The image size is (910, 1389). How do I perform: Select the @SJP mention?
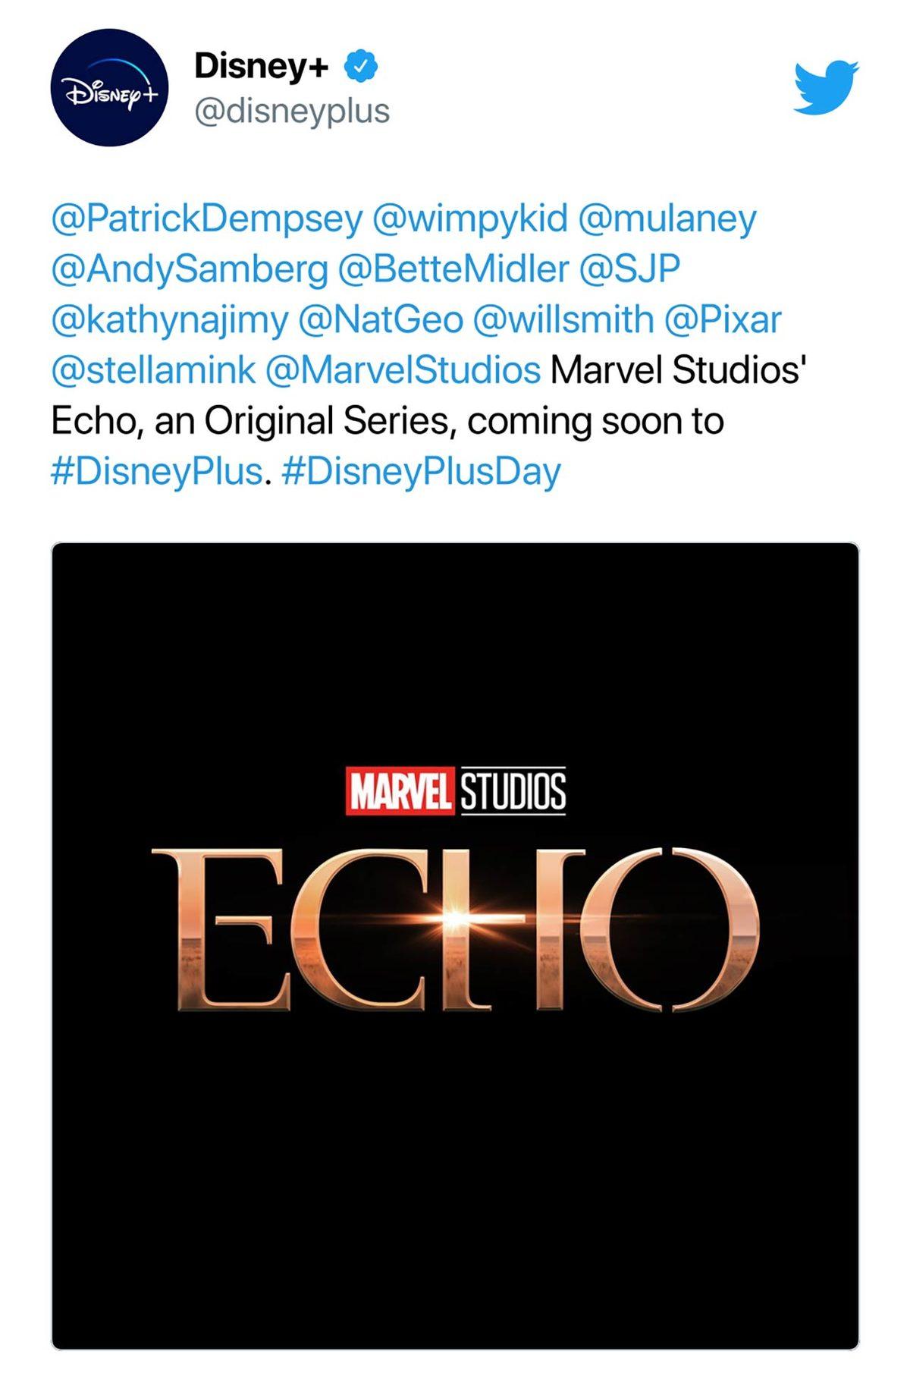click(x=629, y=269)
